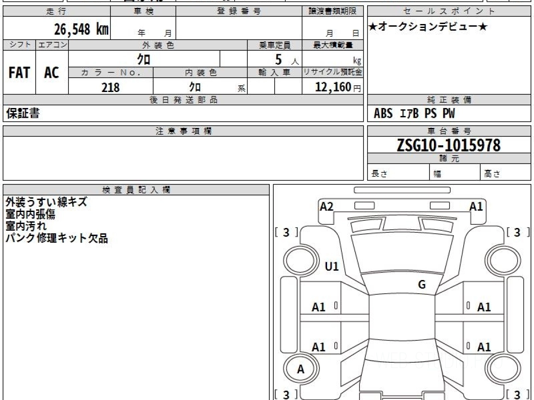Click the シフト header cell
Image resolution: width=534 pixels, height=400 pixels.
tap(20, 45)
